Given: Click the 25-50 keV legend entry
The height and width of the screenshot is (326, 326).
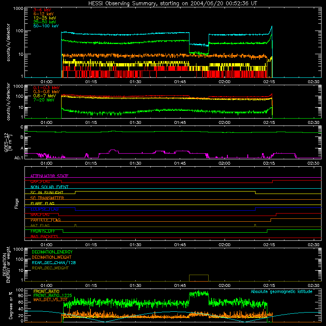Looking at the screenshot, I should click(44, 22).
